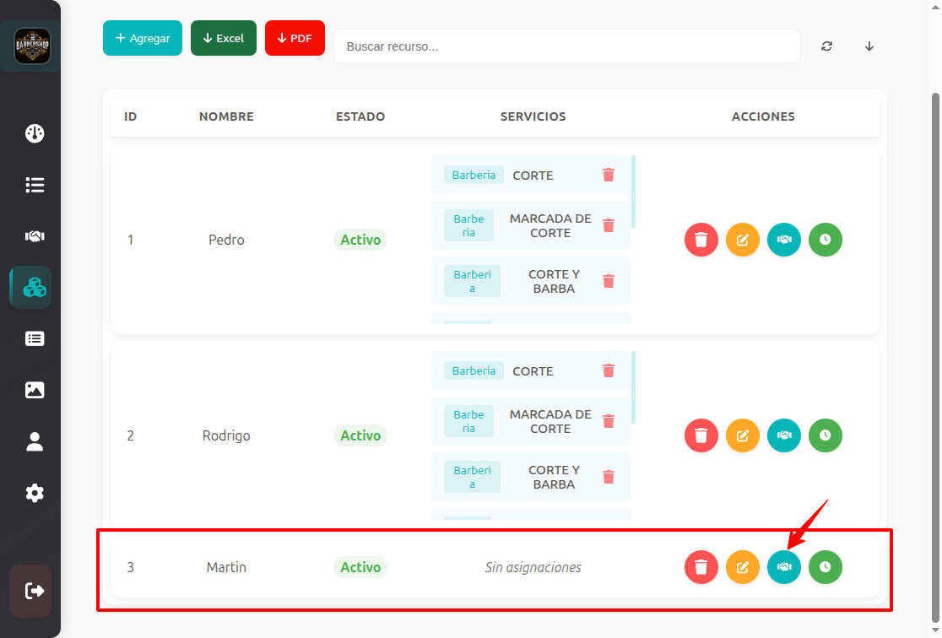The width and height of the screenshot is (942, 638).
Task: Open Martin's schedule with green clock button
Action: (x=826, y=567)
